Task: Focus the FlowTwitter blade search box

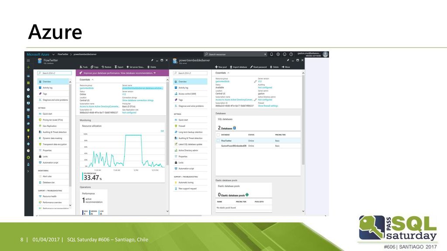Action: pos(55,73)
